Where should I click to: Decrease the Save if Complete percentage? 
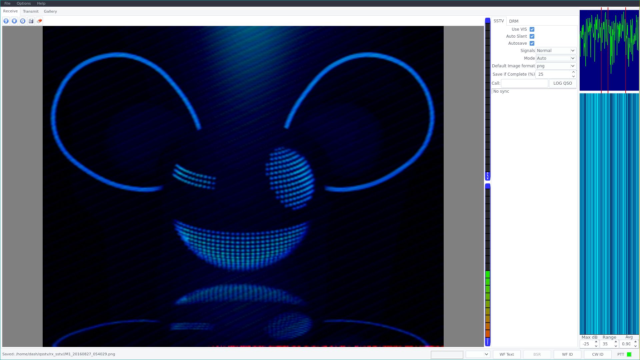click(x=573, y=76)
